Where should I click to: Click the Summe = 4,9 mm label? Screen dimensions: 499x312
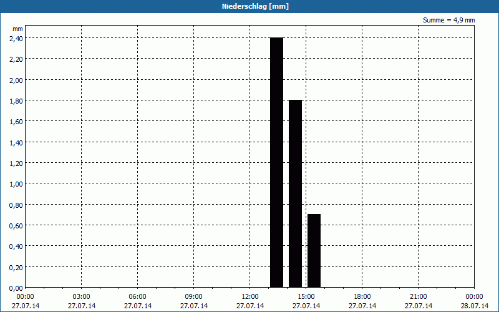pos(448,20)
